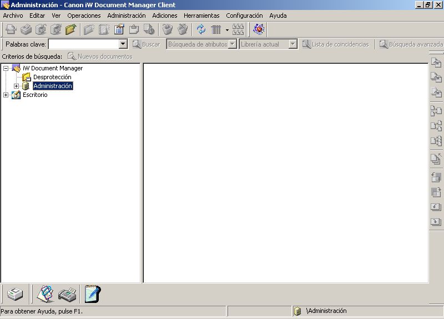
Task: Open the Editar menu
Action: (37, 16)
